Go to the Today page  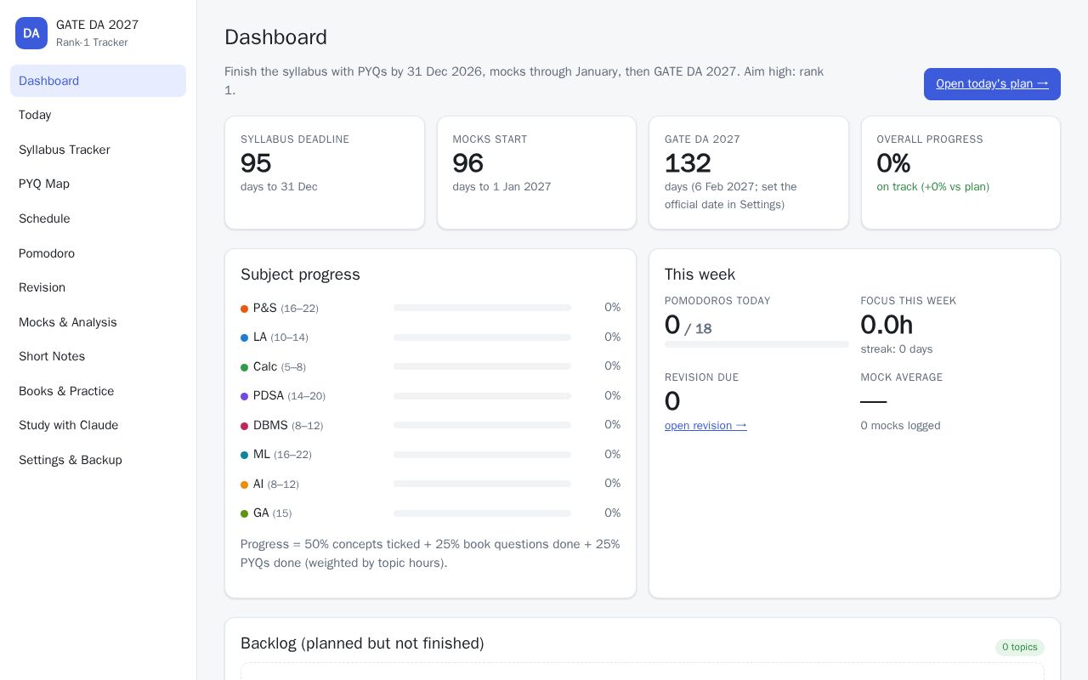point(98,115)
